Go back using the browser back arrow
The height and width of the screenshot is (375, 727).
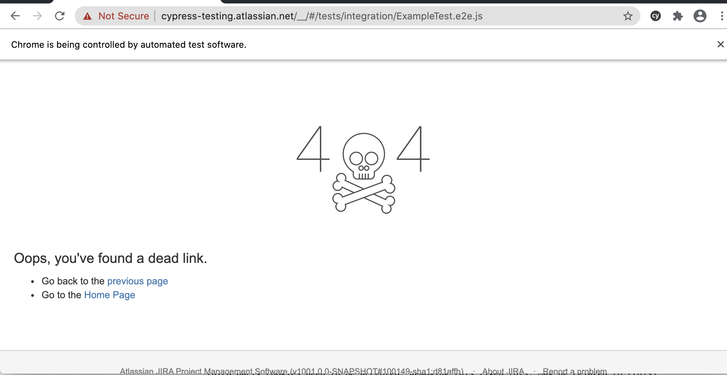click(15, 16)
